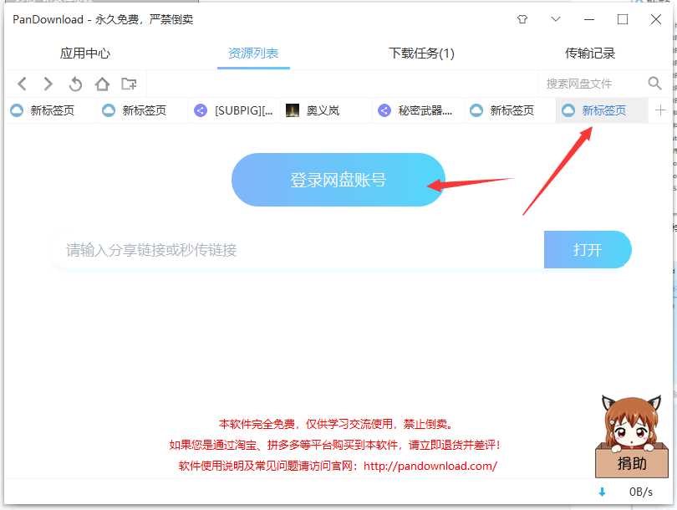Close the PanDownload window
This screenshot has height=510, width=677.
pos(656,19)
